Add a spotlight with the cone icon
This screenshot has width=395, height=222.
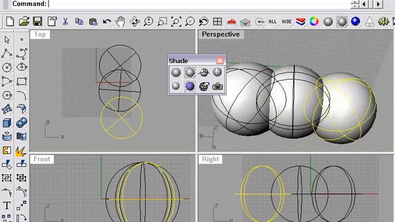tap(369, 22)
